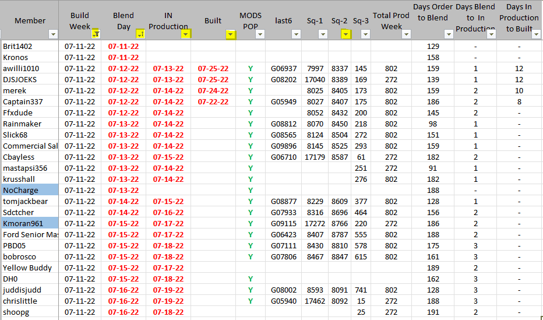543x320 pixels.
Task: Expand the MODS POP filter dropdown
Action: pyautogui.click(x=259, y=34)
